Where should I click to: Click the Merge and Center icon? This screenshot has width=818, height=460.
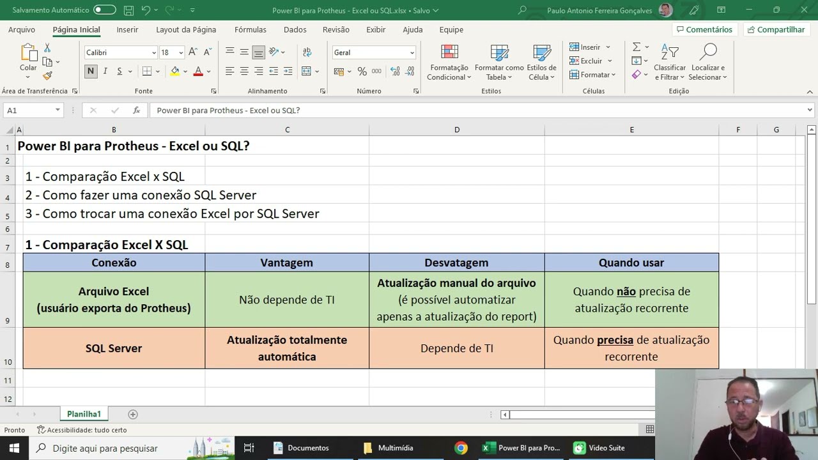tap(306, 72)
